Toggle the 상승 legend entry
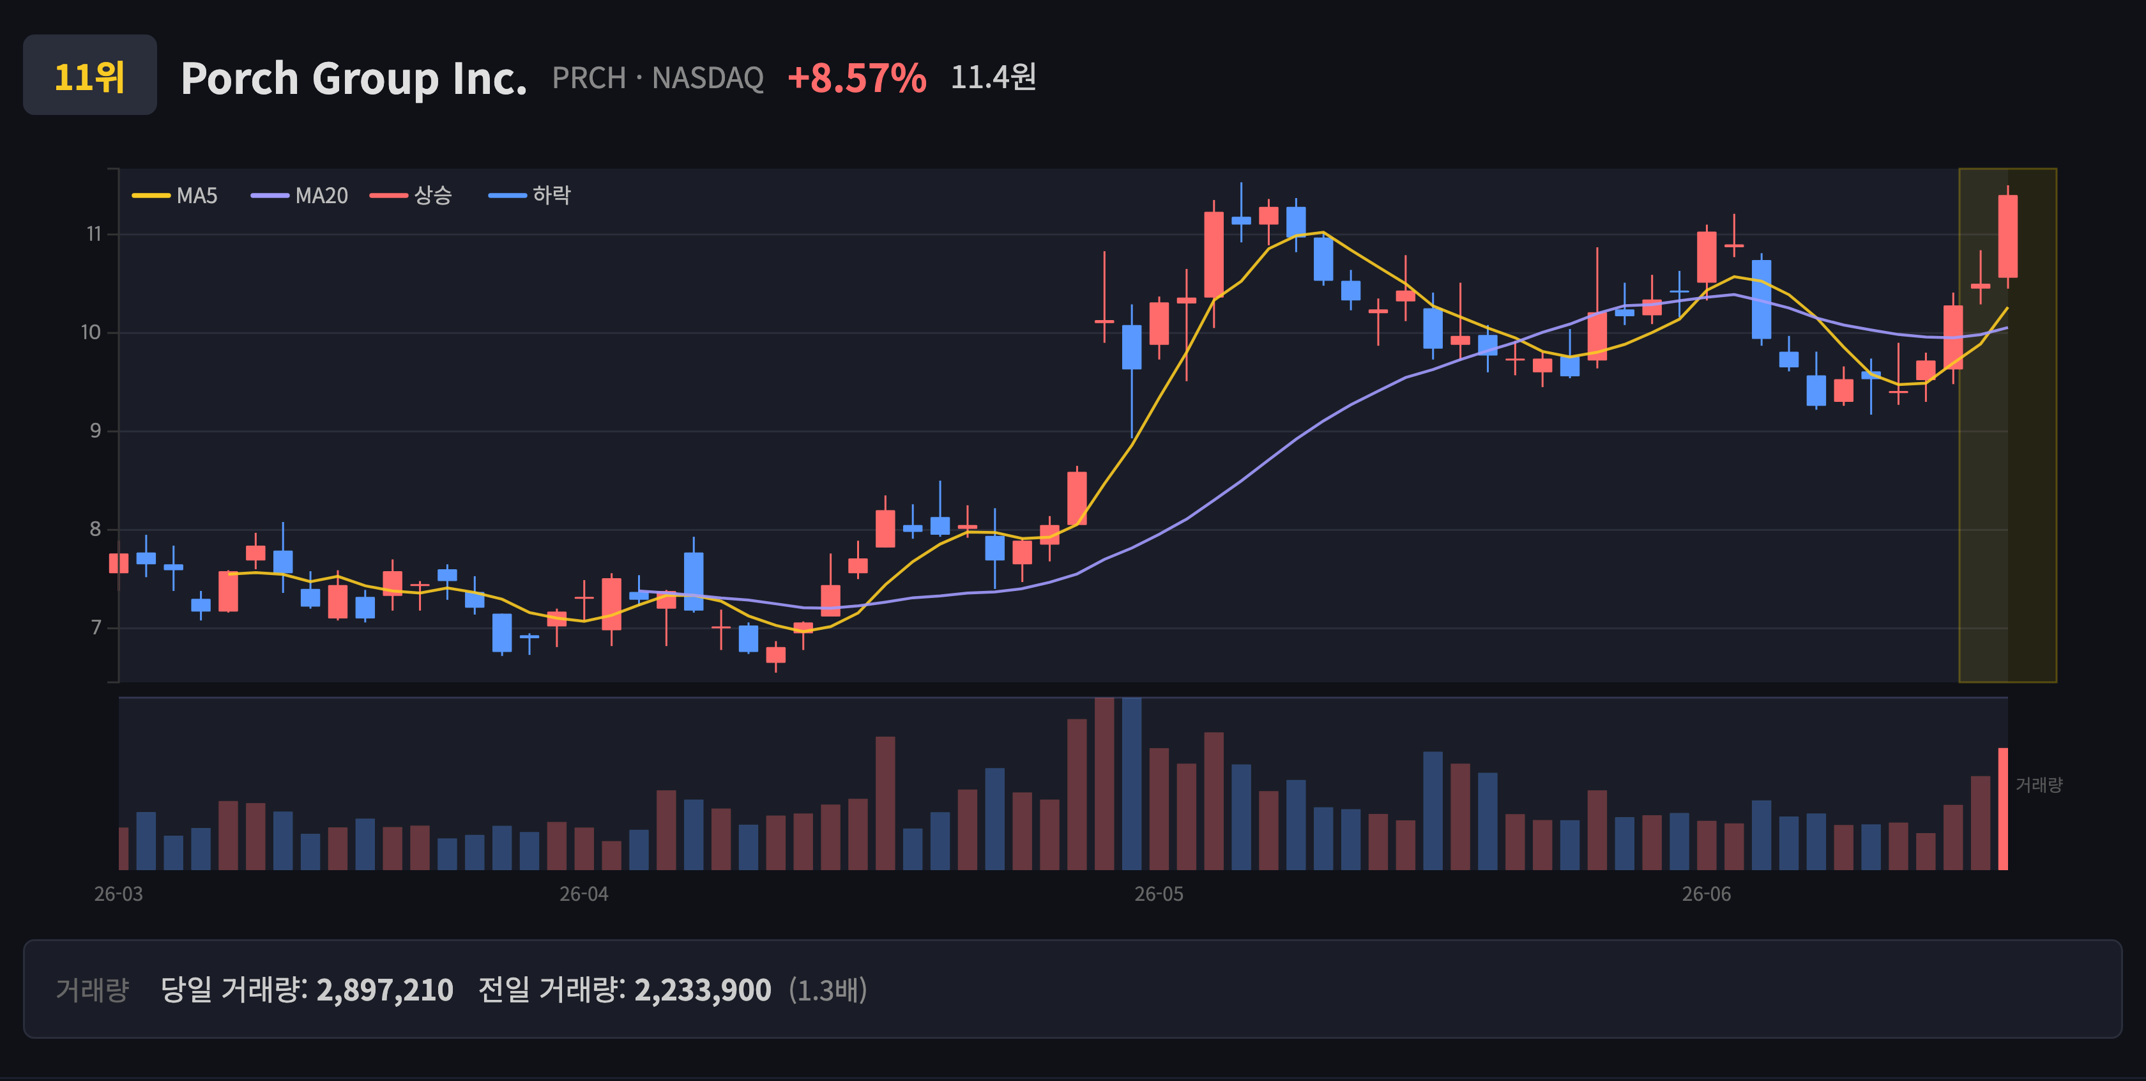Viewport: 2146px width, 1081px height. tap(411, 195)
